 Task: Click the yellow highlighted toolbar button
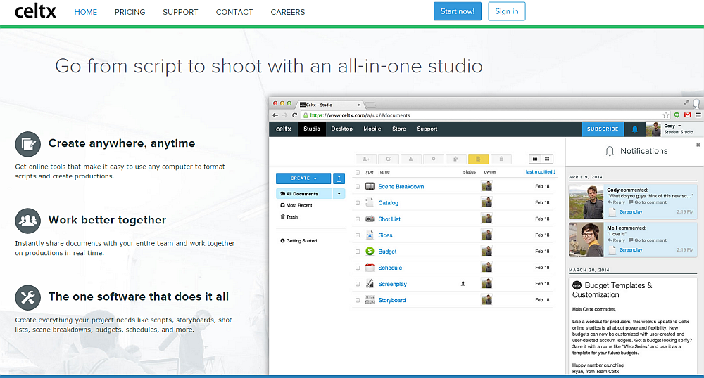(x=478, y=159)
